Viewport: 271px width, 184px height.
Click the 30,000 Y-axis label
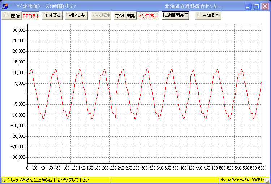coord(19,30)
